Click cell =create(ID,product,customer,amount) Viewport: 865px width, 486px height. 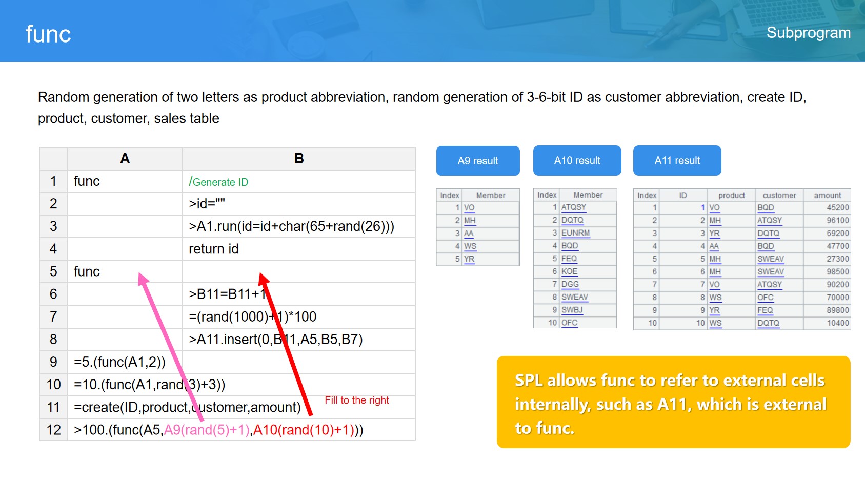(x=187, y=407)
